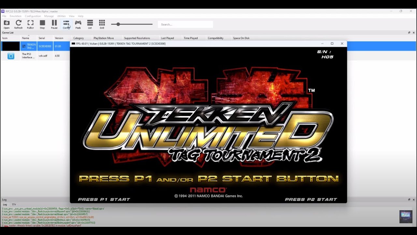Viewport: 417px width, 235px height.
Task: Open the Utilities menu
Action: (61, 16)
